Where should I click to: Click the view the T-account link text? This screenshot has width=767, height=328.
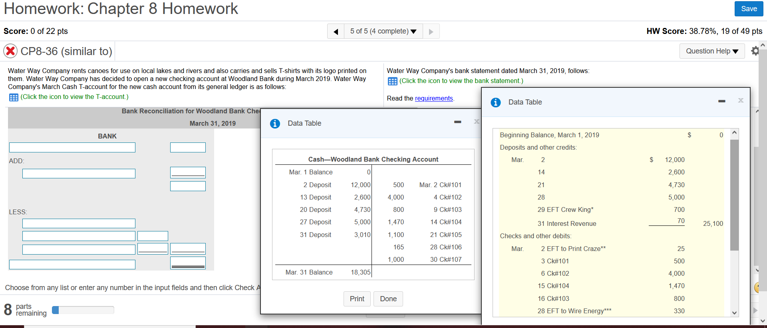point(75,97)
